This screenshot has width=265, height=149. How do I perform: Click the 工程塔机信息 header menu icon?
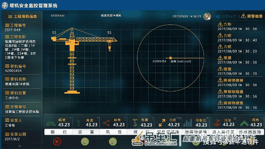point(10,16)
